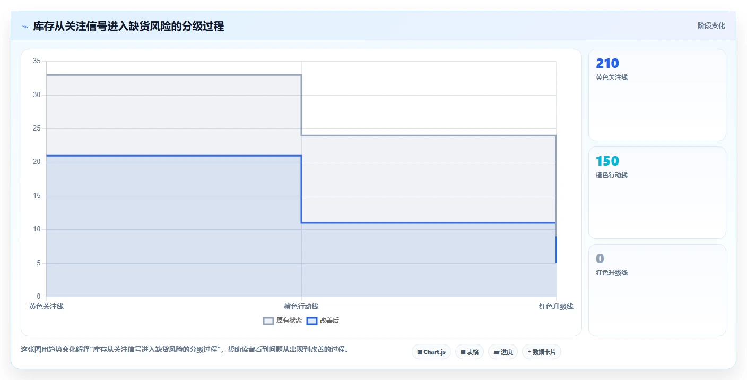
Task: Click the 红色升级线 x-axis label
Action: click(556, 306)
